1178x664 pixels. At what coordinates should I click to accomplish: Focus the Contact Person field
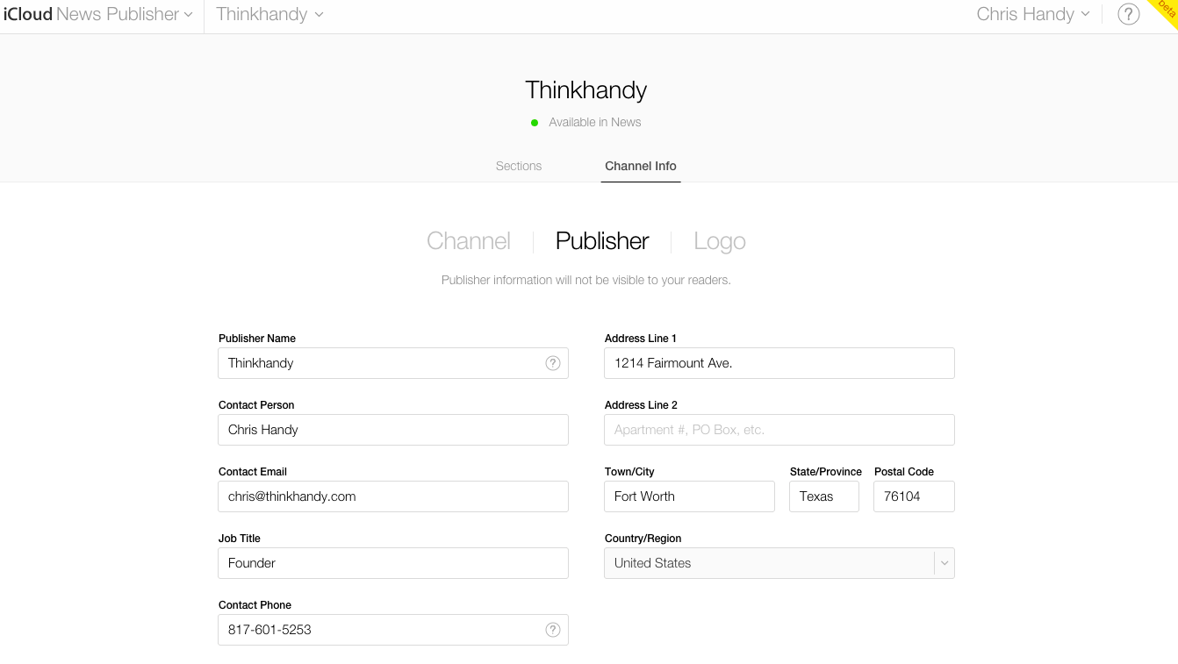[x=393, y=430]
